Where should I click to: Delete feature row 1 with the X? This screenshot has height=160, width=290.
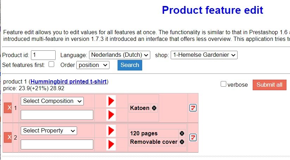click(8, 107)
